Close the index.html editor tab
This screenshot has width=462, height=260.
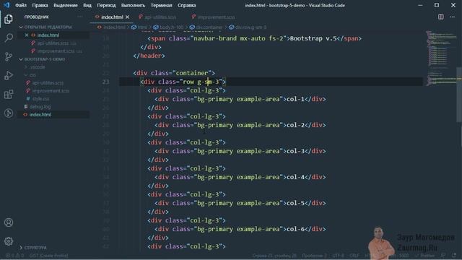click(128, 17)
